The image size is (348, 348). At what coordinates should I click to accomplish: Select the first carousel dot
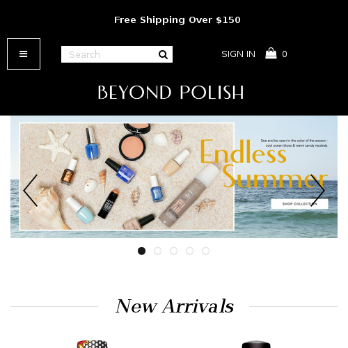pos(141,251)
